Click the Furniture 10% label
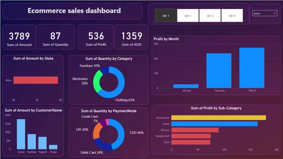The image size is (283, 159). (x=90, y=66)
